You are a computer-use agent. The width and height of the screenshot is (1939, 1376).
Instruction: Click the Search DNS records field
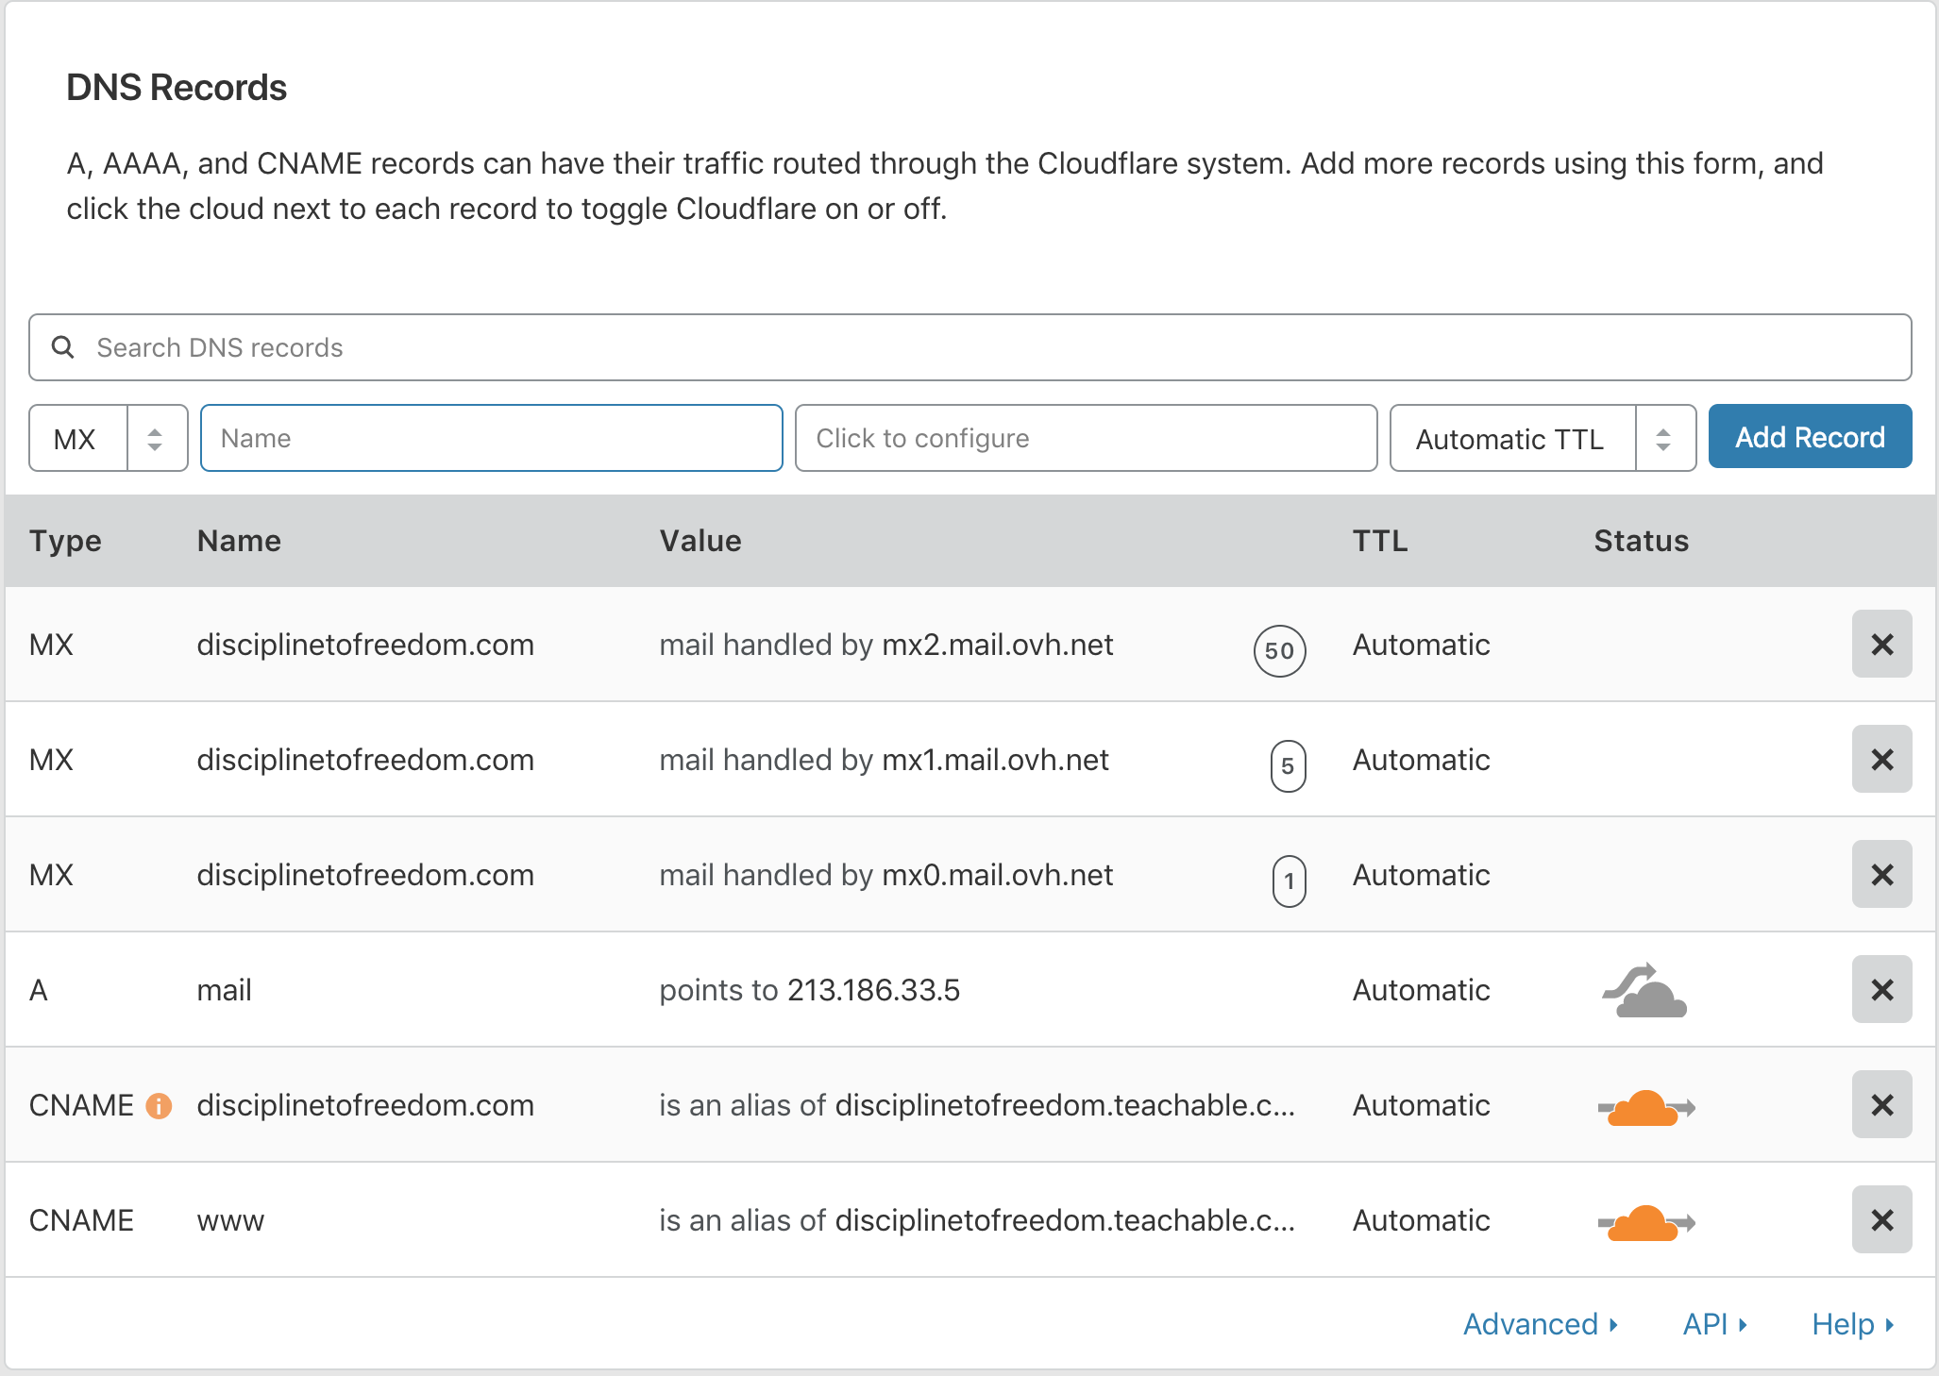(969, 347)
